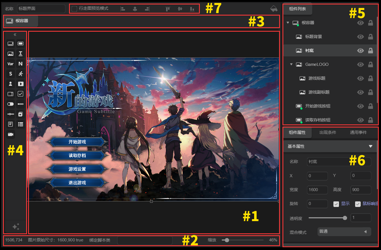Image resolution: width=381 pixels, height=250 pixels.
Task: Select the image component tool
Action: (x=11, y=54)
